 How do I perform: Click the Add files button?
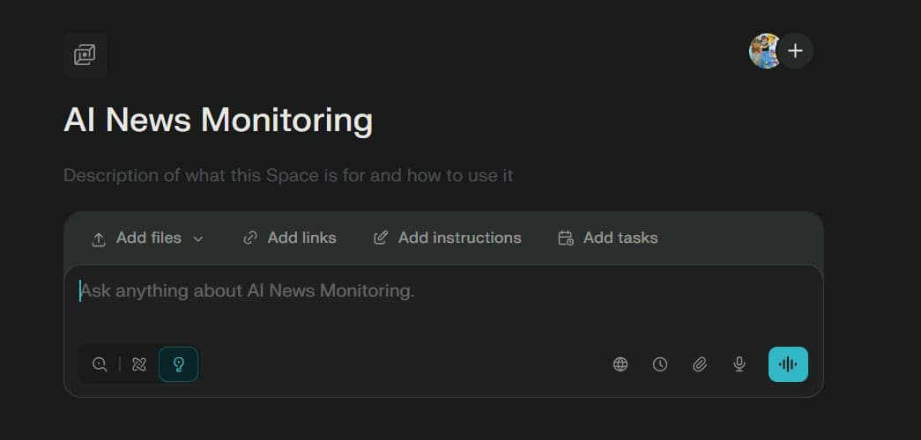(x=148, y=238)
